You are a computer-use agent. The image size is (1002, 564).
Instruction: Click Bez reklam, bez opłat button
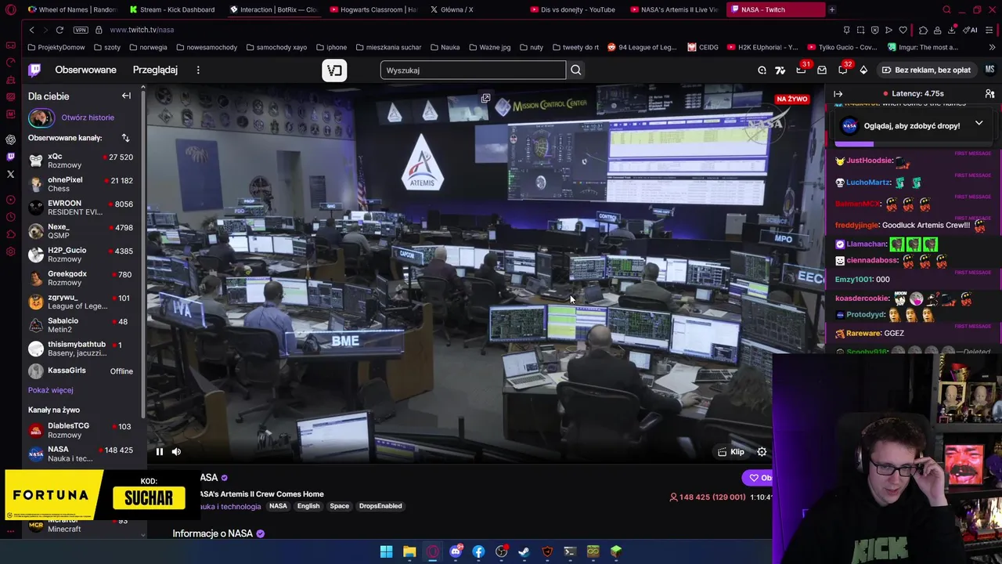pyautogui.click(x=926, y=70)
